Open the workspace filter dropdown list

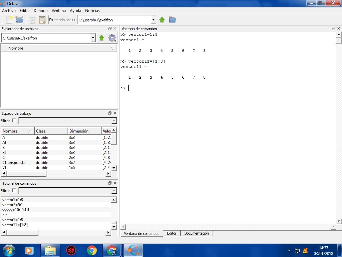[114, 121]
